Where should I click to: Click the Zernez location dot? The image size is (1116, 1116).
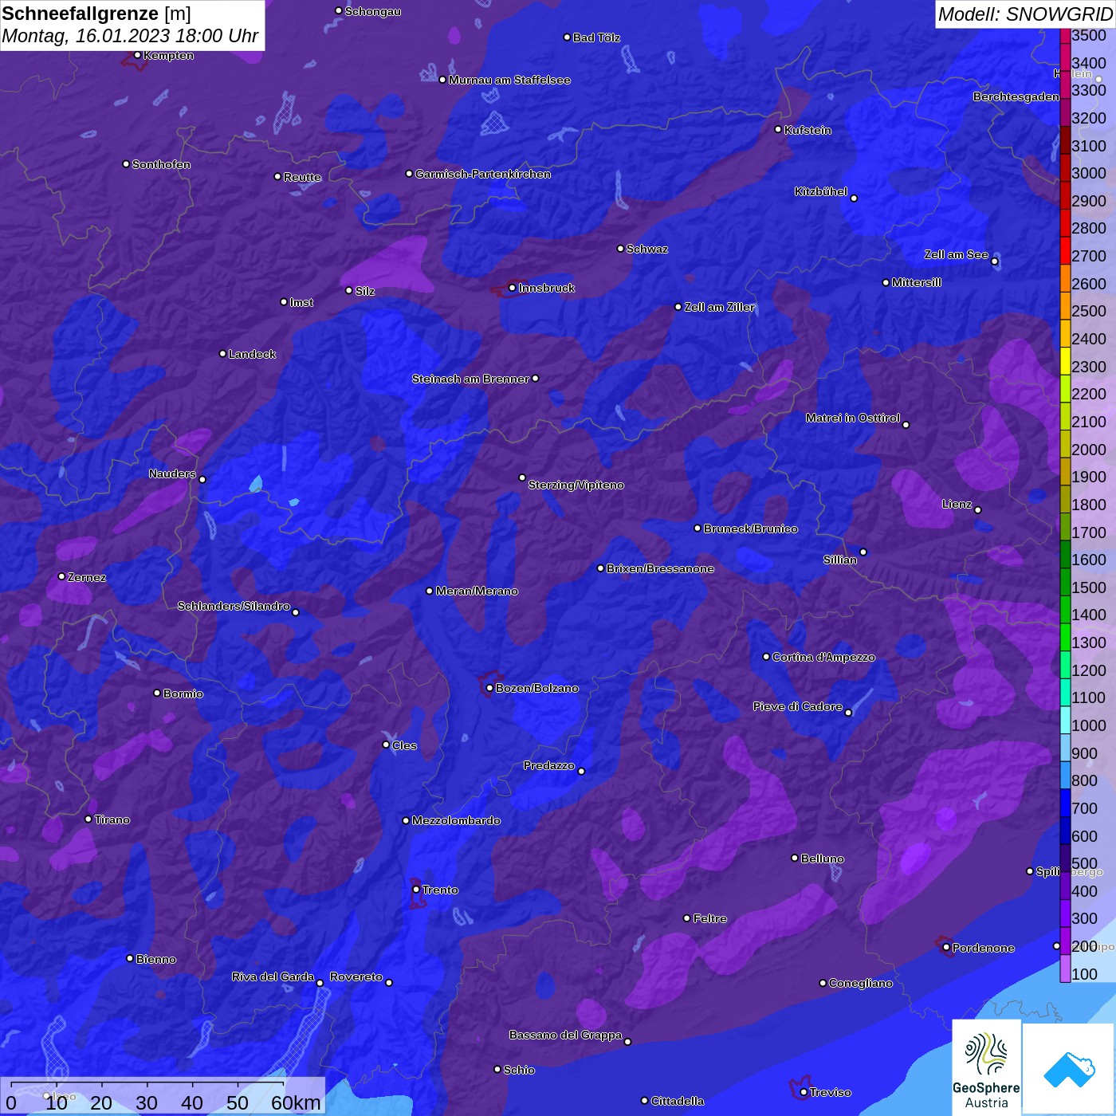(61, 576)
